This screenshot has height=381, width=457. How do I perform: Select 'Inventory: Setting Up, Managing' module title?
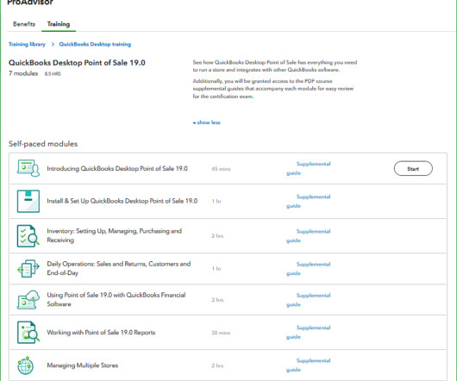pos(114,235)
